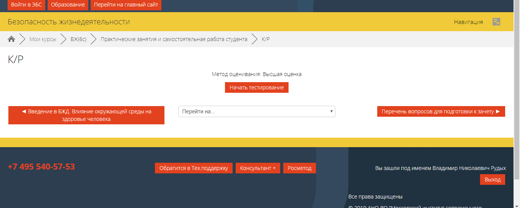Click the home icon in the breadcrumb
The width and height of the screenshot is (520, 208).
[11, 39]
